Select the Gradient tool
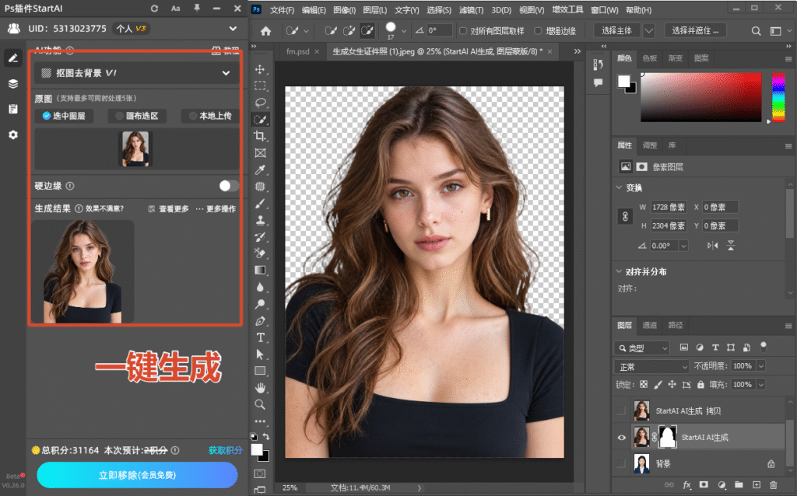Viewport: 797px width, 496px height. click(x=260, y=270)
